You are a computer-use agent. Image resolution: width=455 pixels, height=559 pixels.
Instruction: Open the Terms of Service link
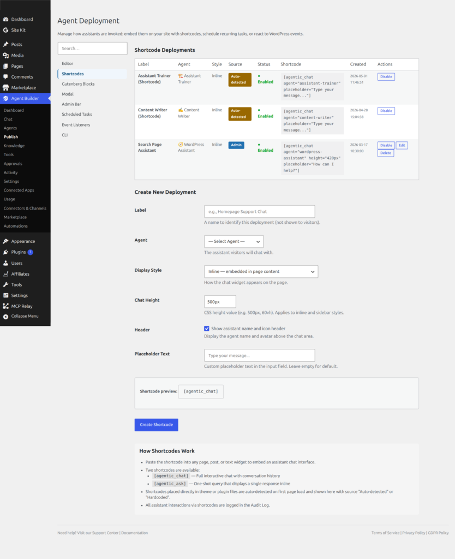click(x=385, y=533)
